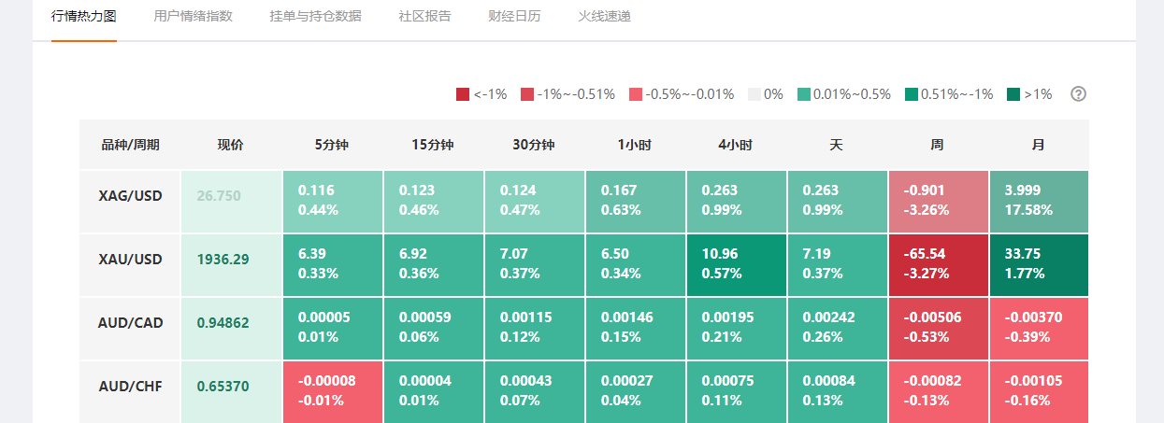This screenshot has width=1164, height=423.
Task: Click XAU/USD 15-minute cell 6.92
Action: pos(433,265)
